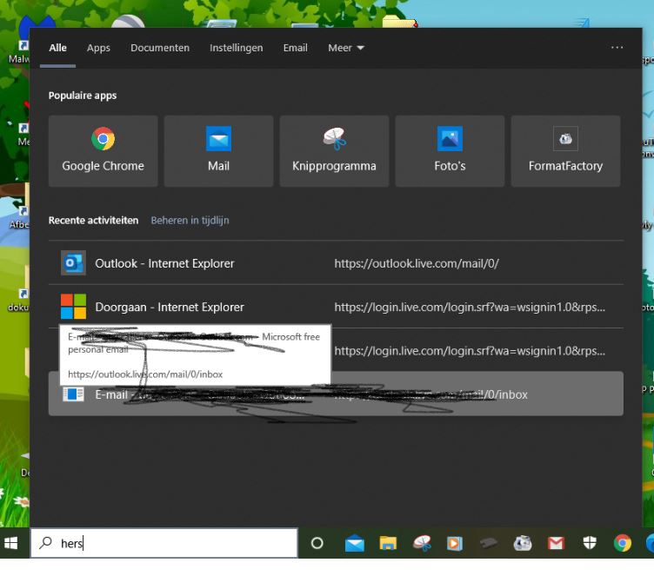Select the Email search tab
Screen dimensions: 654x576
point(295,48)
